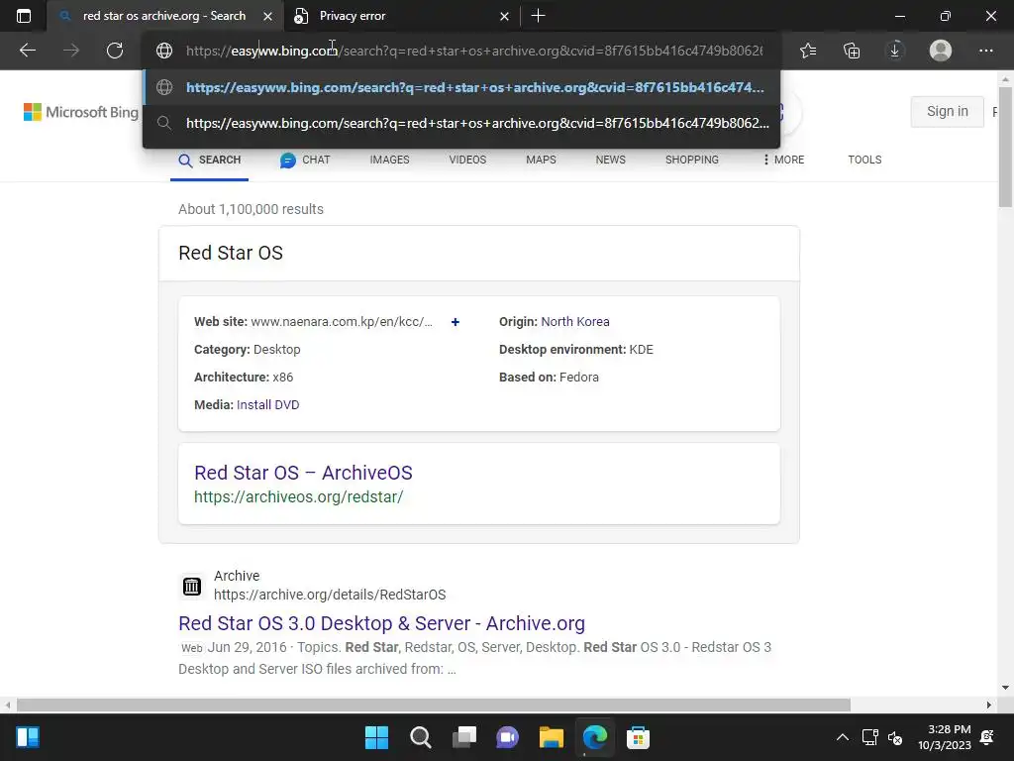The width and height of the screenshot is (1014, 761).
Task: Click the forward navigation arrow
Action: tap(71, 51)
